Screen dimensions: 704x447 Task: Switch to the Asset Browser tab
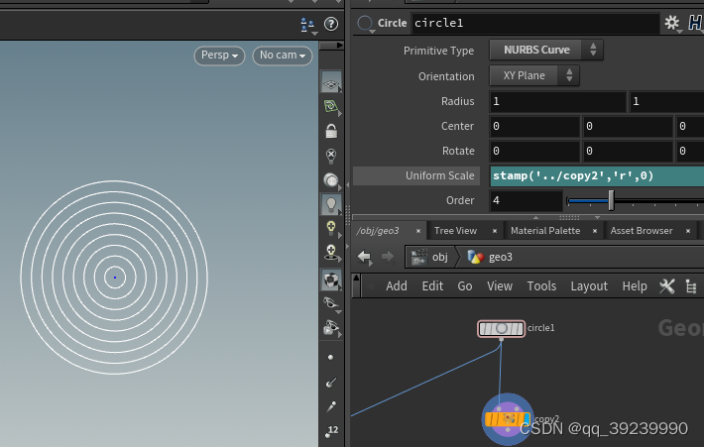[642, 231]
